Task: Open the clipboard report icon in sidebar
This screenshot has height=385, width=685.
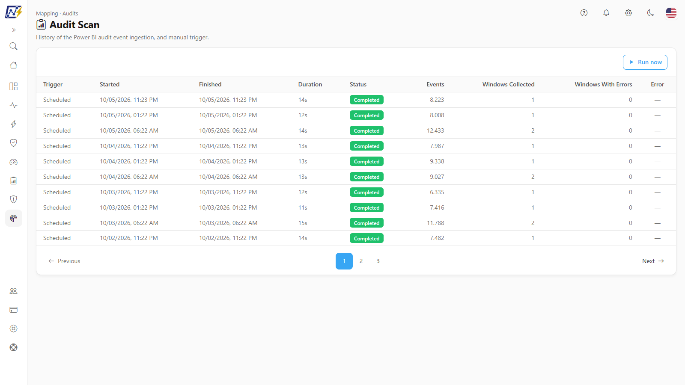Action: (14, 181)
